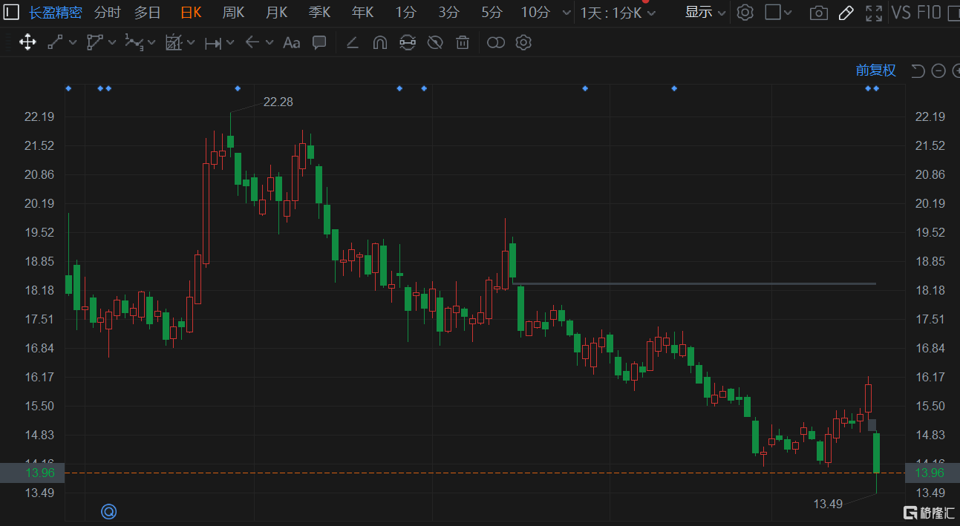Click the overlapping circles overlay icon
This screenshot has width=960, height=526.
(496, 42)
